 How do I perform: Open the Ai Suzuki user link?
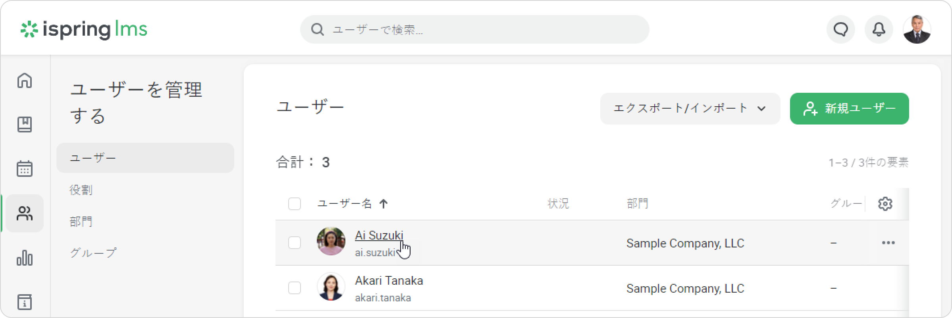tap(379, 236)
